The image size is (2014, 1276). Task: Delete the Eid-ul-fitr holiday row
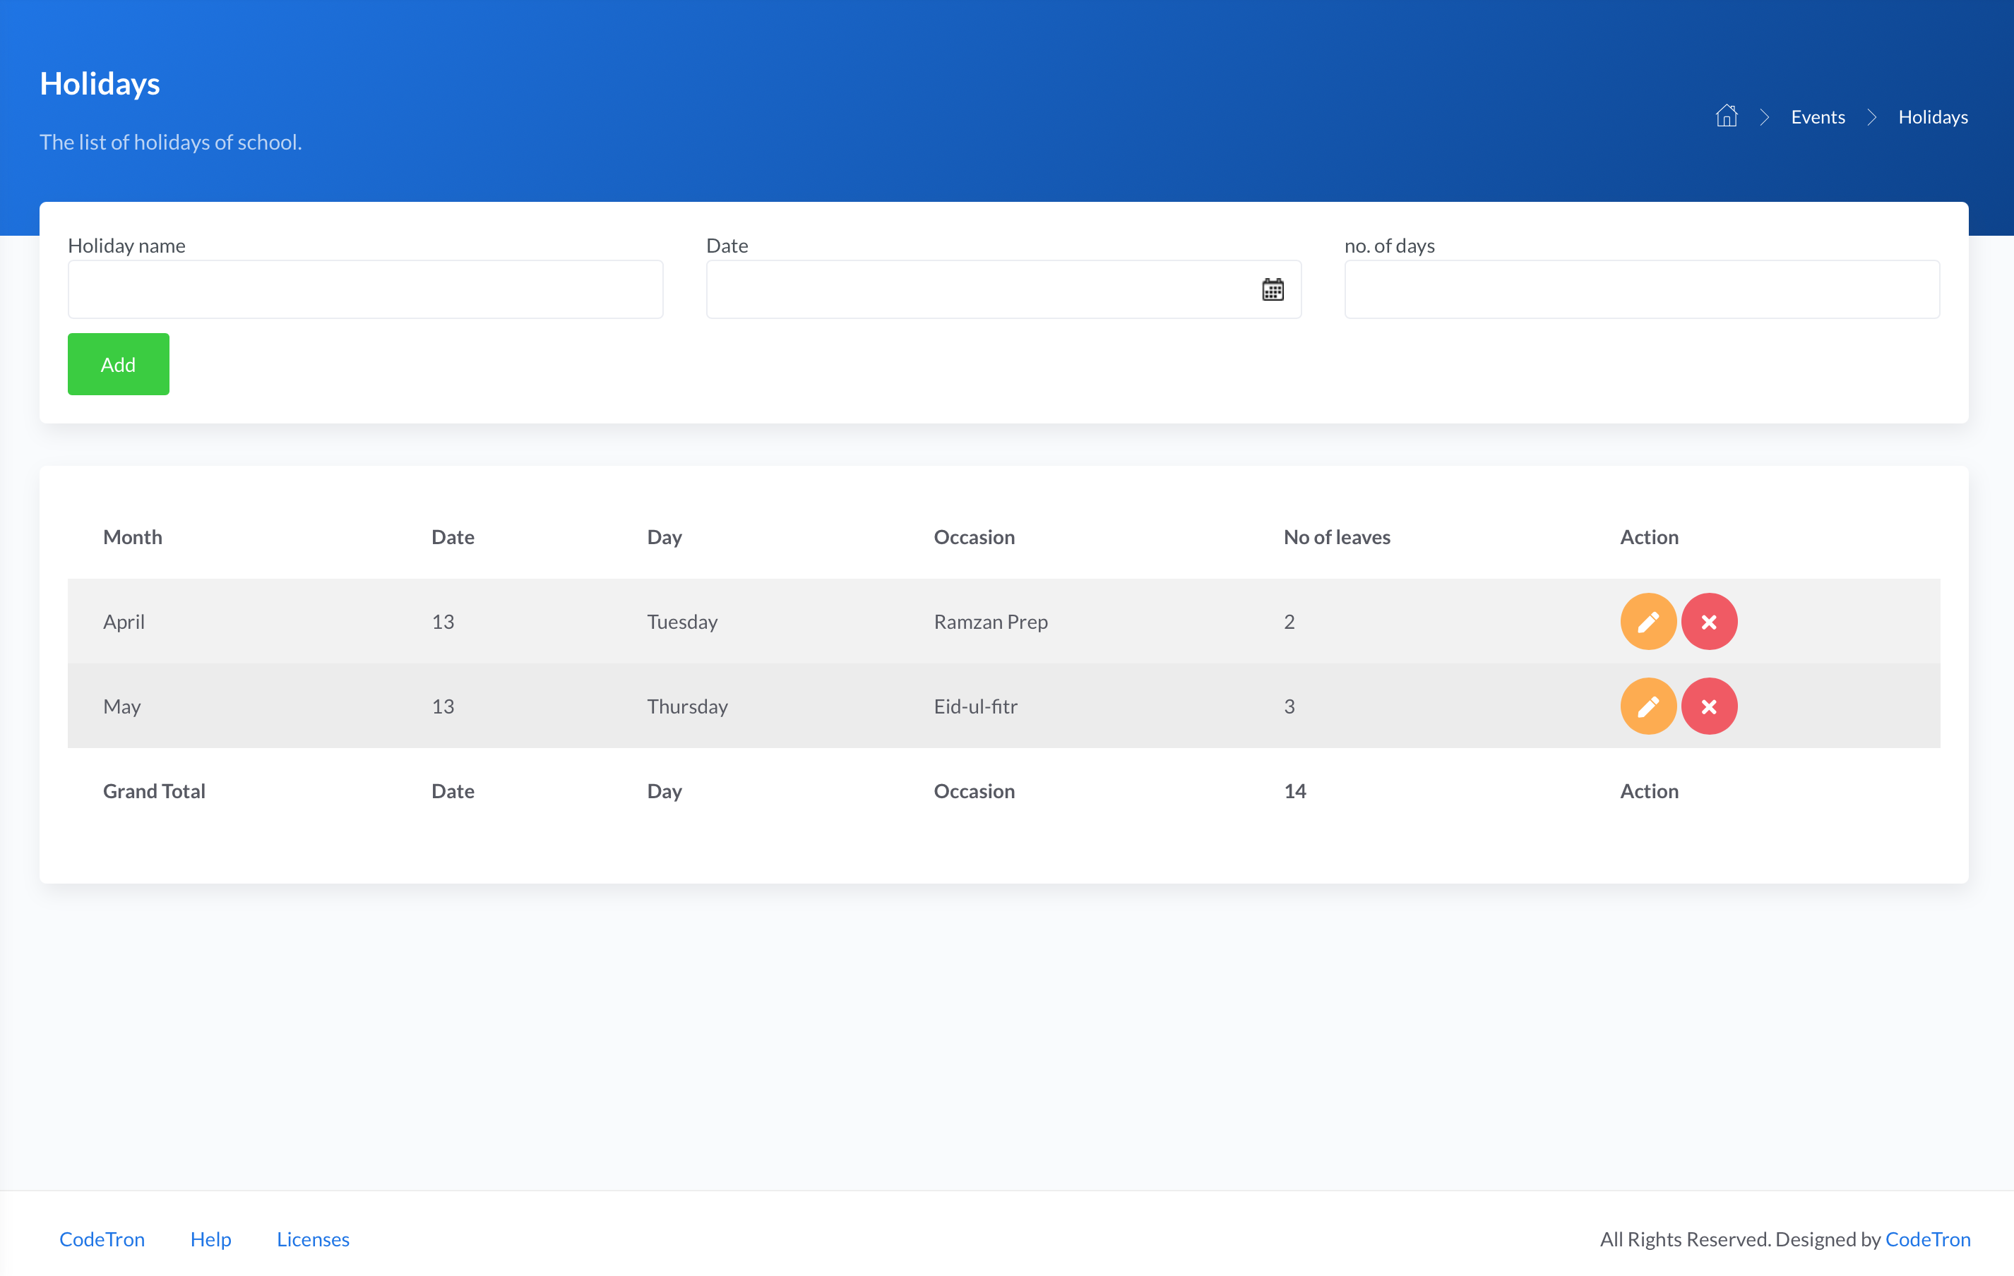pyautogui.click(x=1709, y=706)
